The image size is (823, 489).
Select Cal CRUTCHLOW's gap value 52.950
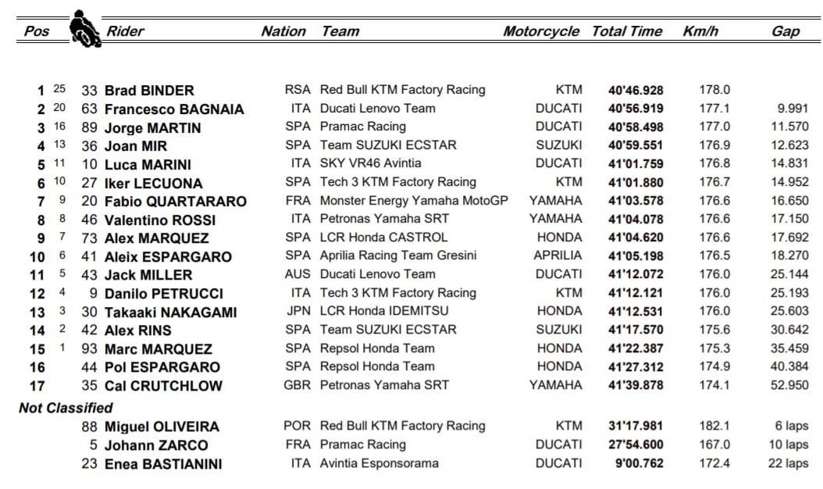click(787, 385)
